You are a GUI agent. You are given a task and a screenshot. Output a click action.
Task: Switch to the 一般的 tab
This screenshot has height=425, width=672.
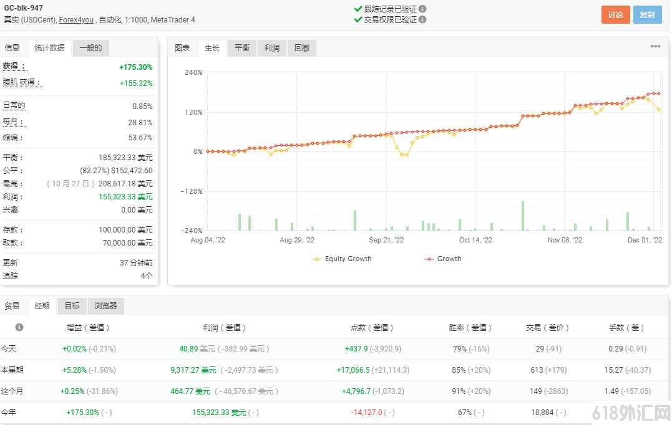(90, 47)
